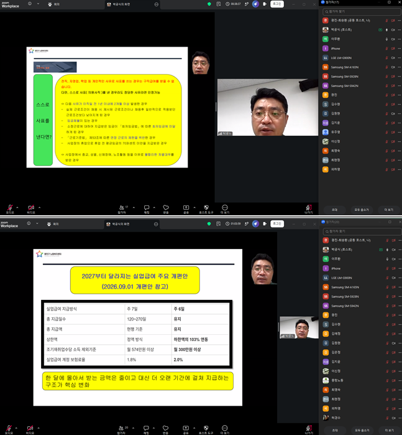This screenshot has width=402, height=435.
Task: Turn on the video camera in the 20-participant meeting toolbar
Action: click(30, 428)
